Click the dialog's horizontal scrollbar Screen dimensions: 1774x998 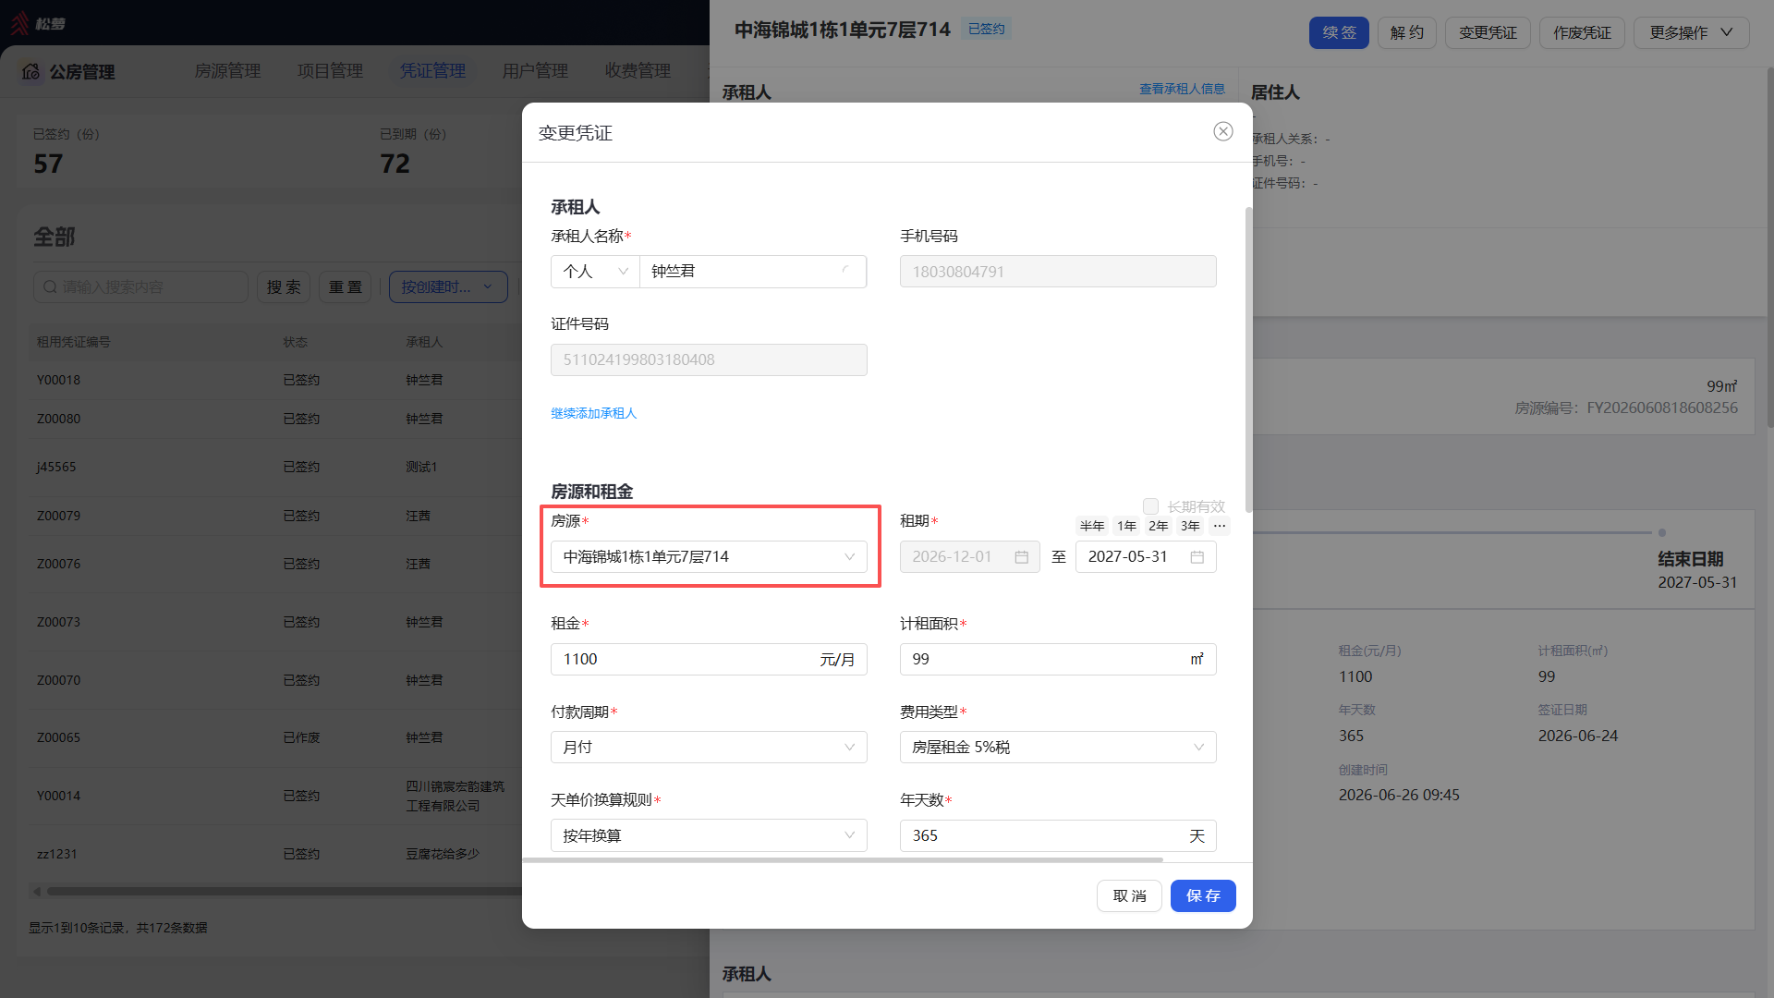pyautogui.click(x=843, y=859)
